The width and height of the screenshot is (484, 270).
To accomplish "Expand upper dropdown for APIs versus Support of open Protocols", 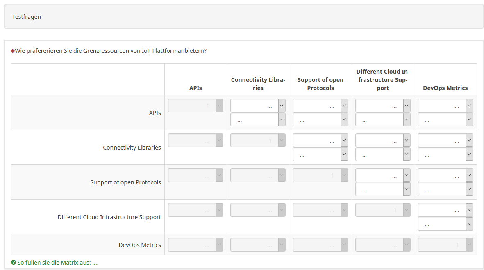I will 320,106.
